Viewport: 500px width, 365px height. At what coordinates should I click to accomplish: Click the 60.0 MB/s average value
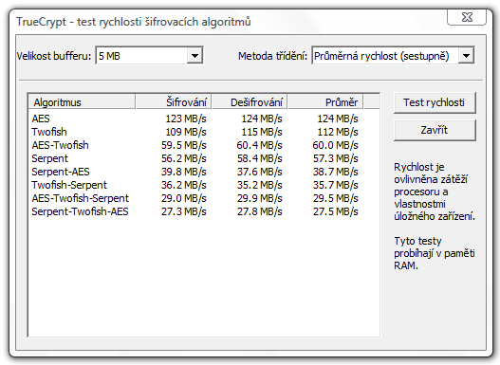coord(336,145)
